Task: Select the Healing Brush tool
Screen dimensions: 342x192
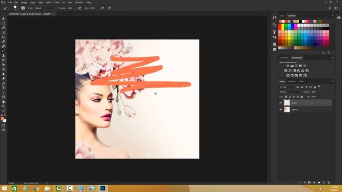Action: (x=3, y=46)
